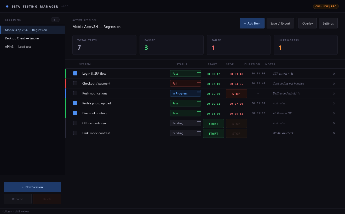Click the Hotkey hint in status bar

point(15,211)
